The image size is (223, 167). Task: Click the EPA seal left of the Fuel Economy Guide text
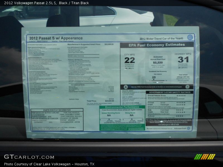[126, 87]
